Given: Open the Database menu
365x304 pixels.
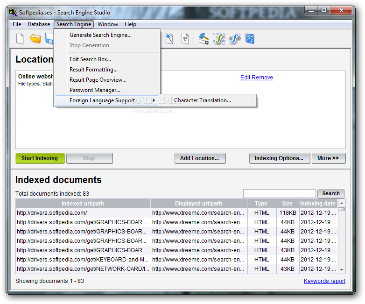Looking at the screenshot, I should (39, 24).
